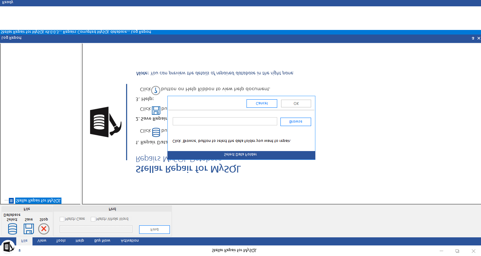Screen dimensions: 481x256
Task: Click the red Stop process icon
Action: click(x=43, y=229)
